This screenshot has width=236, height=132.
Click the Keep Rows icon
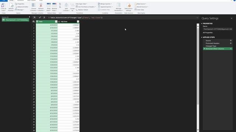click(x=49, y=5)
